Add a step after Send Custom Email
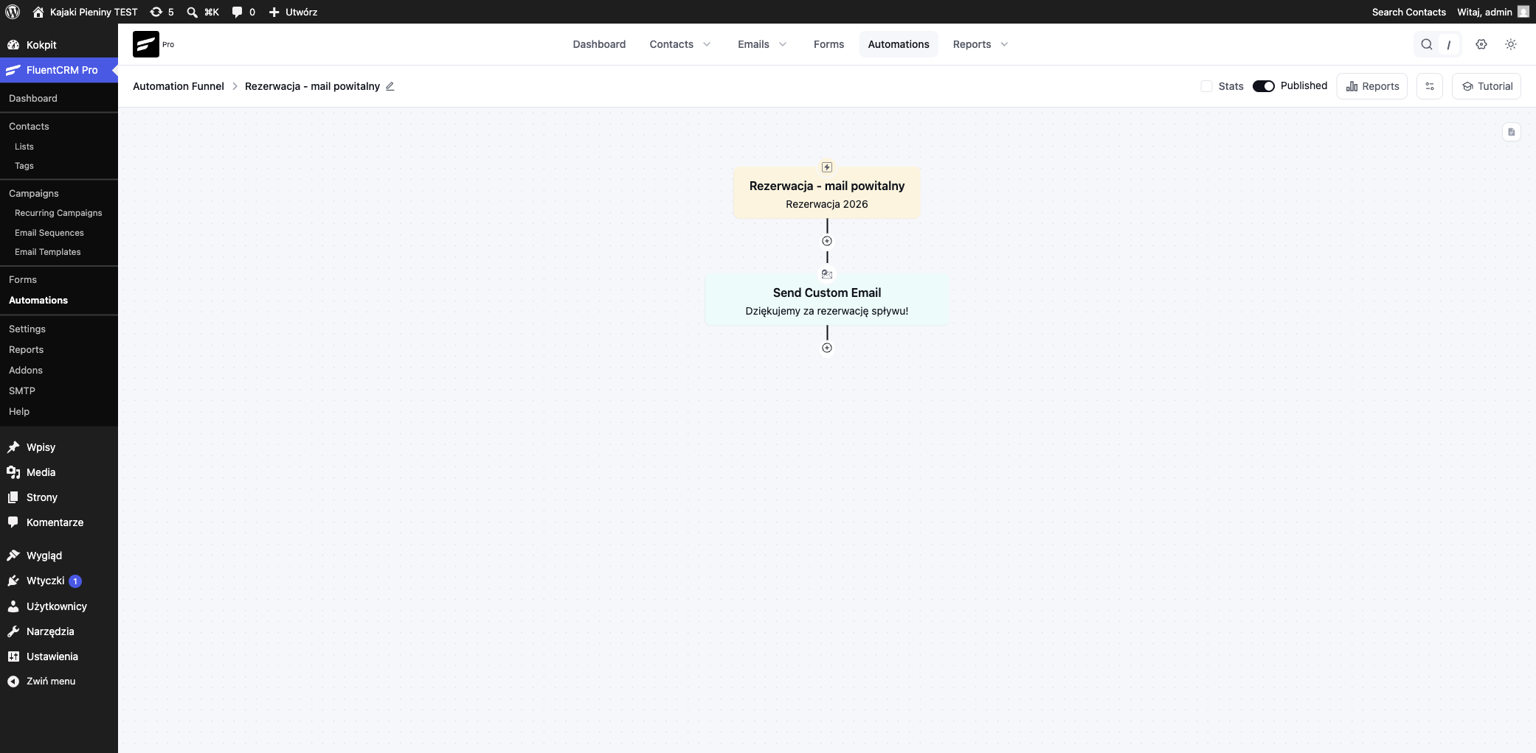Viewport: 1536px width, 753px height. pos(827,348)
